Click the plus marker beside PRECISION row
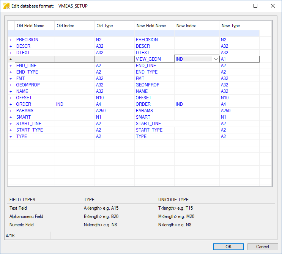The height and width of the screenshot is (254, 282). (x=11, y=40)
